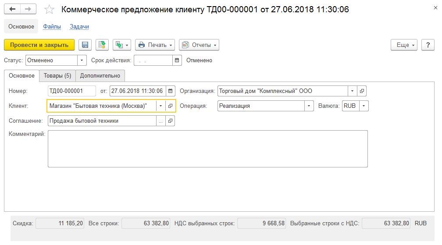Viewport: 442px width, 245px height.
Task: Open the Клиент record via open-form icon
Action: (170, 106)
